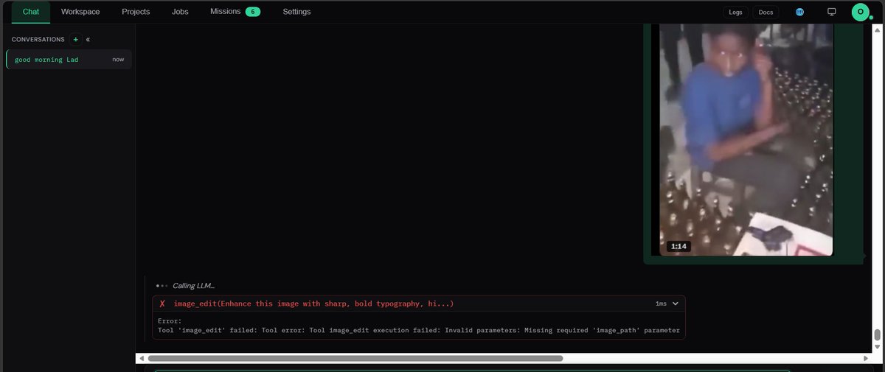Select the 'good morning Lad' conversation

click(69, 59)
